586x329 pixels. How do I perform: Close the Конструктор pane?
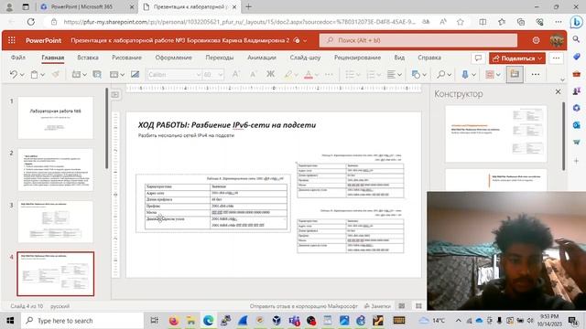click(558, 91)
